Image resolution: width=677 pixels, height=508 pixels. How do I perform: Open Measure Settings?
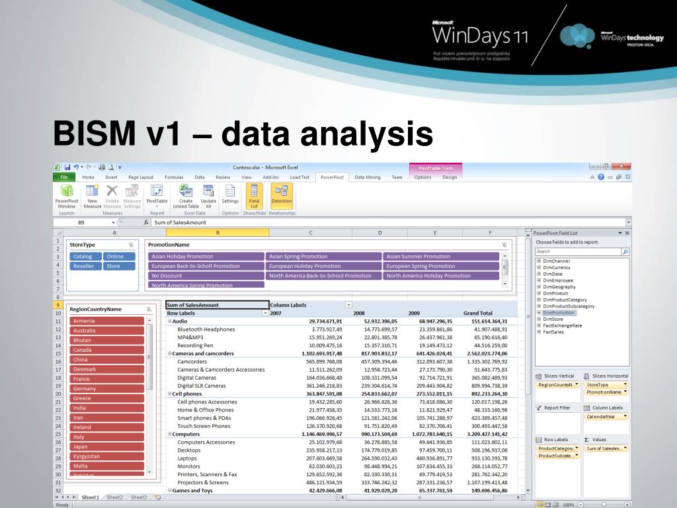[x=132, y=196]
